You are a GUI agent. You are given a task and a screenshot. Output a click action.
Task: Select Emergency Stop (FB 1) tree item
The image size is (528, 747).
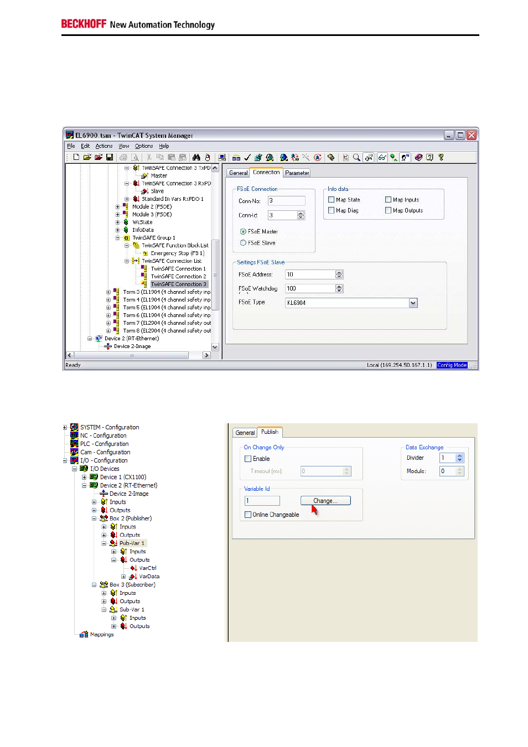[x=178, y=253]
